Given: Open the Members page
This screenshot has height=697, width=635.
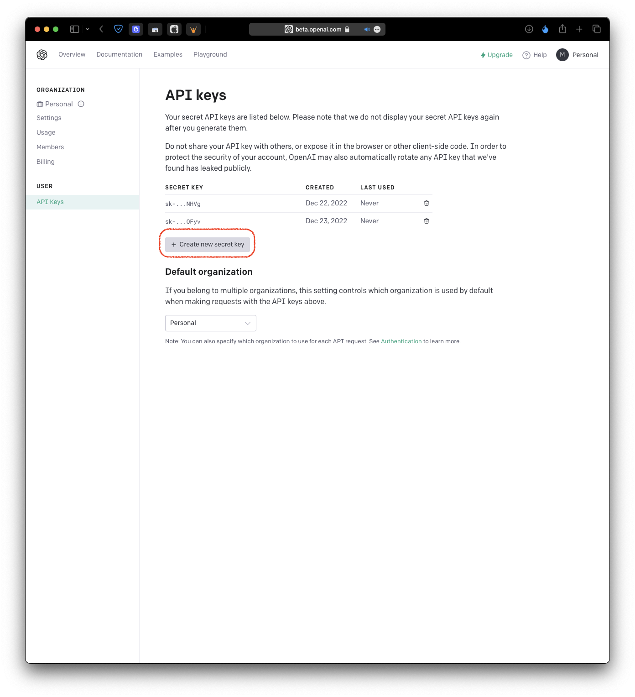Looking at the screenshot, I should [50, 147].
